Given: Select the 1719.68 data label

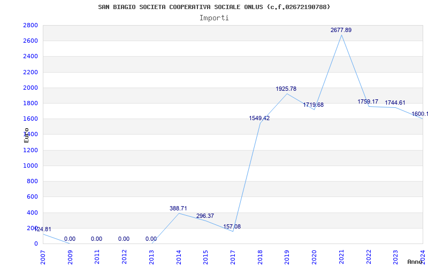Looking at the screenshot, I should (x=313, y=105).
